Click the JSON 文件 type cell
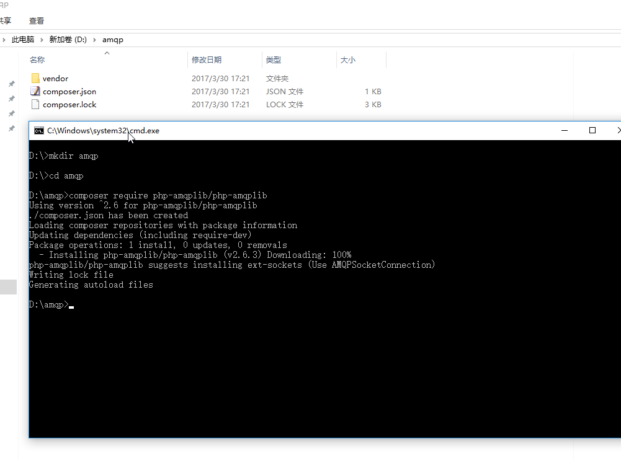 [285, 92]
